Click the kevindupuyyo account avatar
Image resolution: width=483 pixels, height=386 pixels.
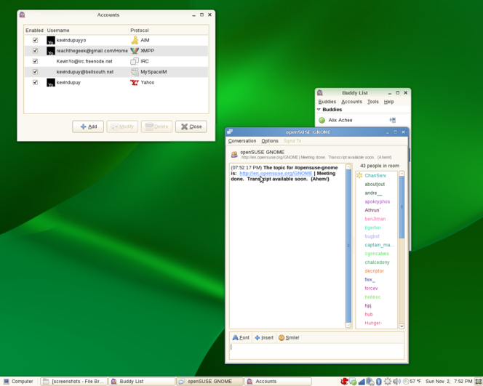pos(51,40)
